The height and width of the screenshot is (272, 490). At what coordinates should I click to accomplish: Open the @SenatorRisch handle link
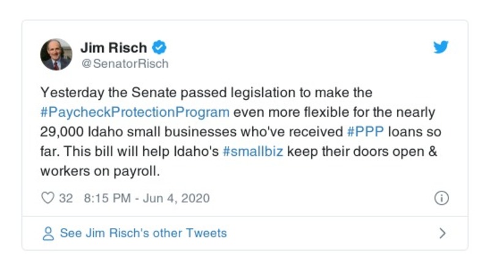124,63
